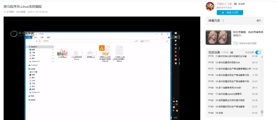Click video title 黑马程序员-Linux系统编程
277x120 pixels.
pyautogui.click(x=23, y=7)
